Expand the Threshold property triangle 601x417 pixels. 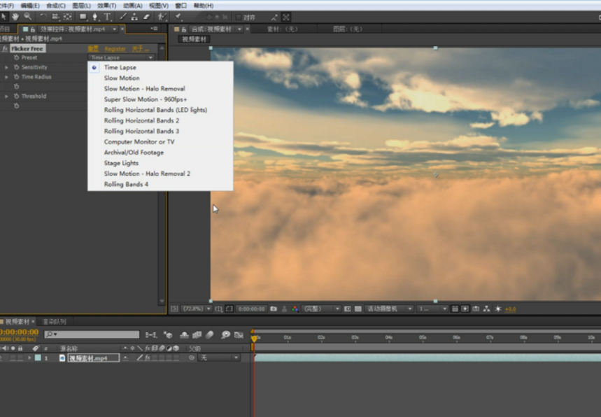[7, 97]
